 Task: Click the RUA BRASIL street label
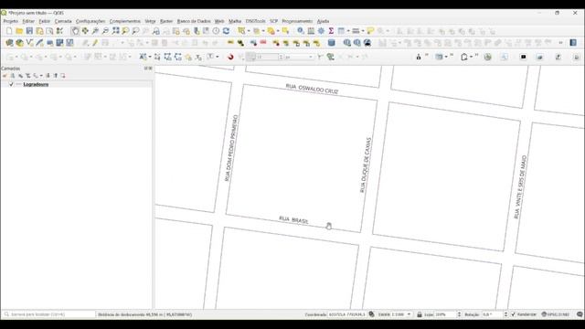[x=294, y=220]
